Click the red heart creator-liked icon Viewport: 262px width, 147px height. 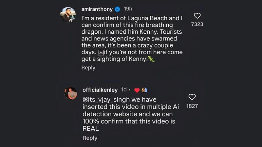point(137,90)
